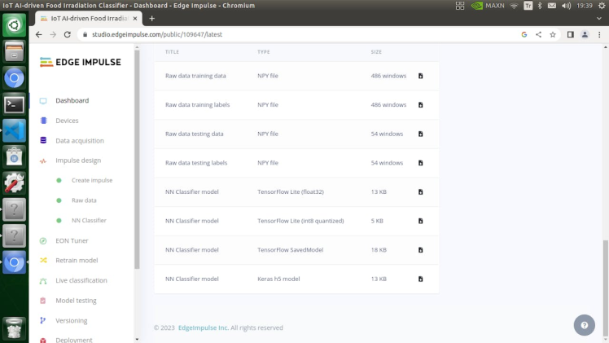The height and width of the screenshot is (343, 609).
Task: Download the Raw data training data file
Action: [421, 76]
